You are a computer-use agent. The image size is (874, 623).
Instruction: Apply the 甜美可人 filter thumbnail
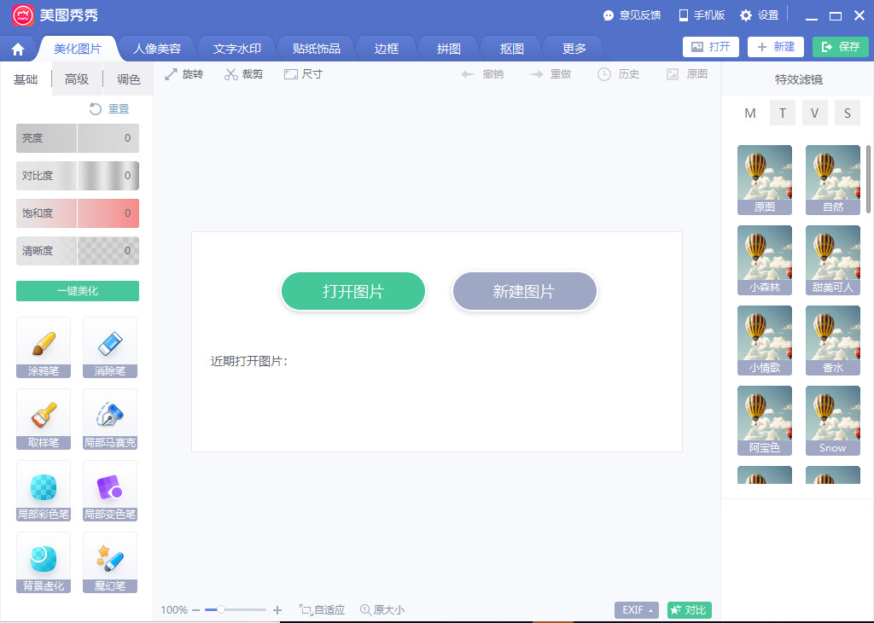(x=833, y=260)
